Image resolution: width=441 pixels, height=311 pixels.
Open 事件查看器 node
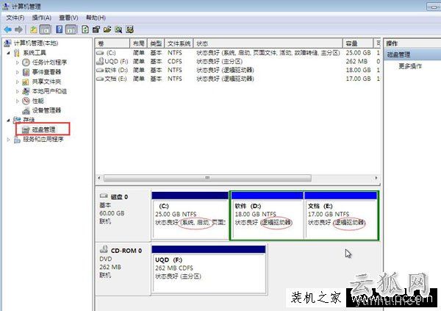pos(46,72)
